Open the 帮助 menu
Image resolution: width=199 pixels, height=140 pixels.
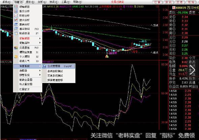click(x=78, y=2)
